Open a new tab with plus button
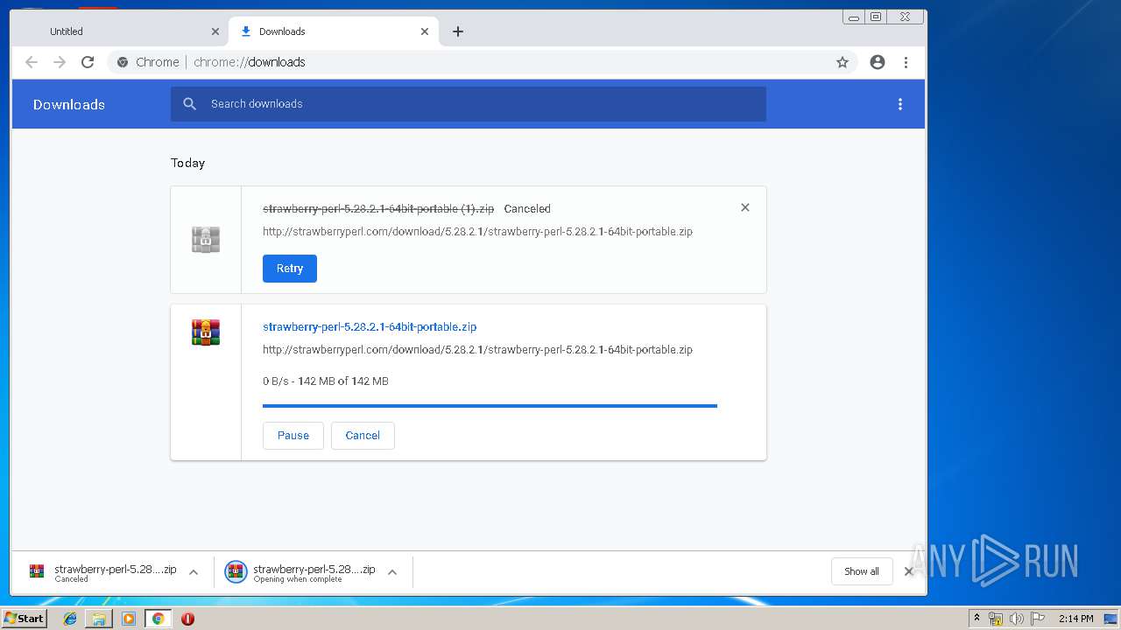Image resolution: width=1121 pixels, height=630 pixels. [457, 31]
